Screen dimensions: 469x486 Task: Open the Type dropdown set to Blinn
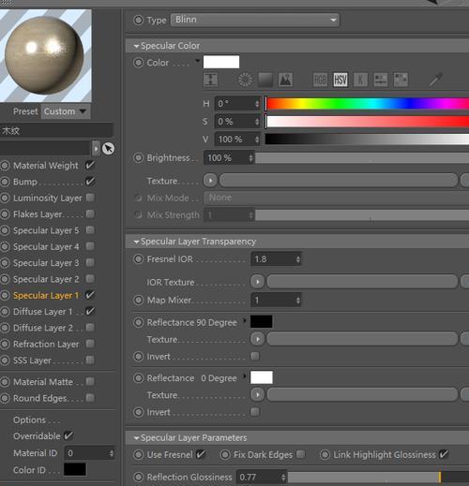click(255, 20)
